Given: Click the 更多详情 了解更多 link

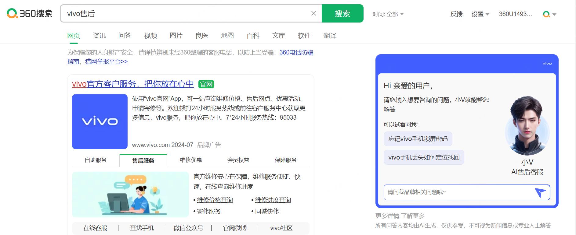Looking at the screenshot, I should pos(400,216).
